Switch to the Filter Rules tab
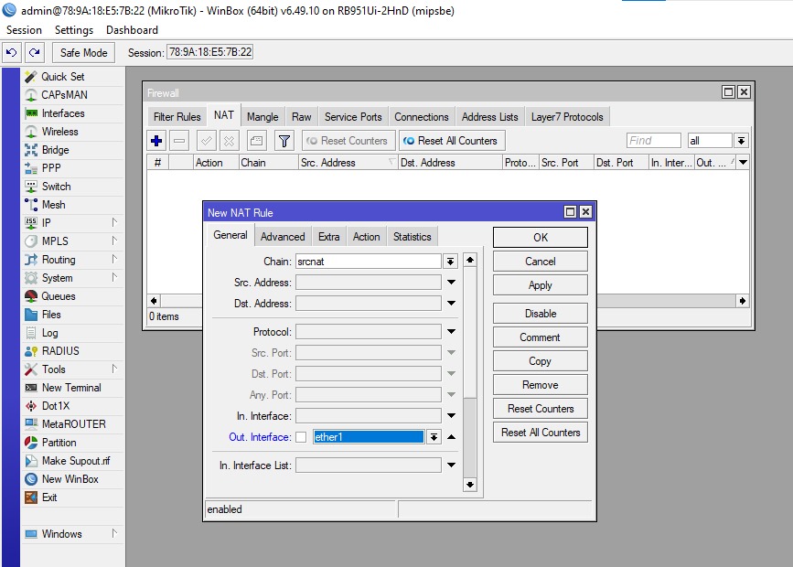The image size is (793, 567). click(x=177, y=117)
